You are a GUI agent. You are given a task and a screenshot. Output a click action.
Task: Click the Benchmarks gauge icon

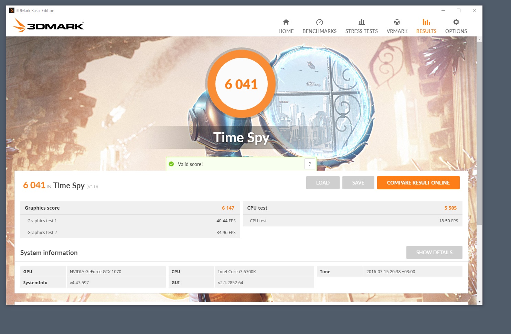319,22
